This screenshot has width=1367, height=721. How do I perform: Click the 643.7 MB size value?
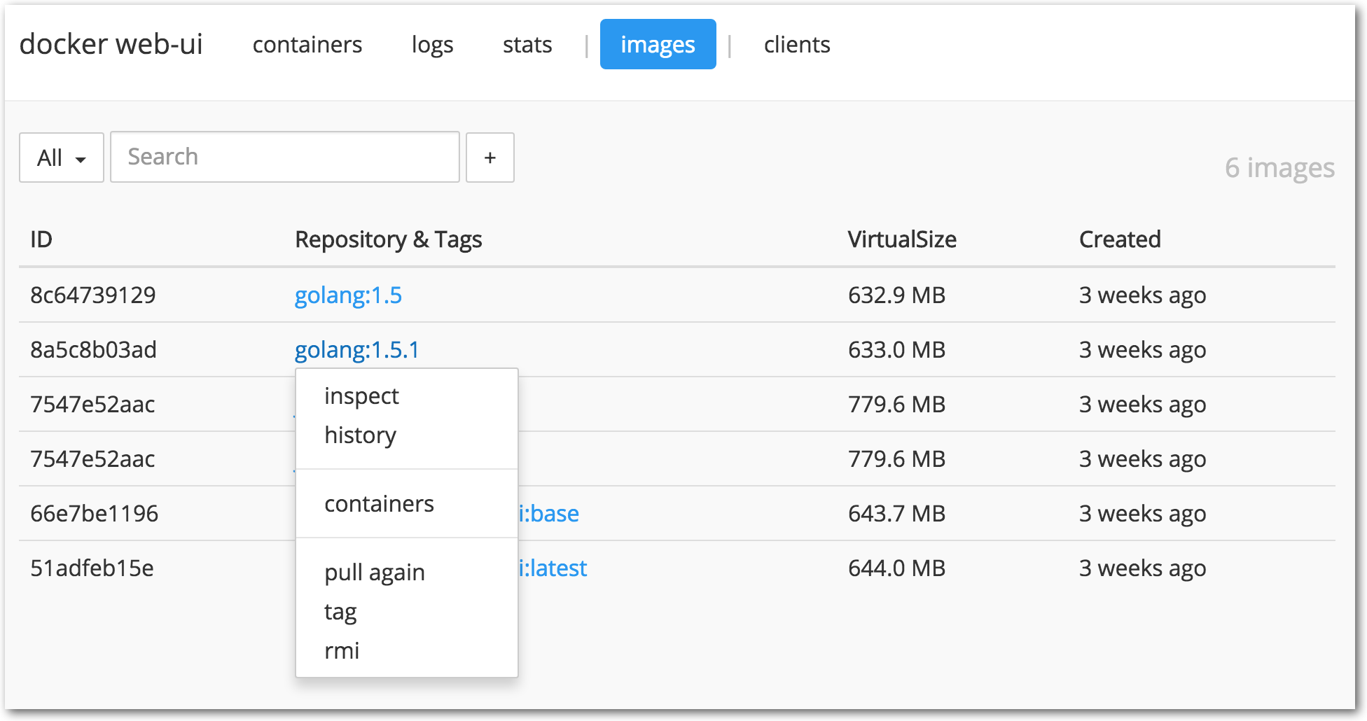pyautogui.click(x=897, y=514)
